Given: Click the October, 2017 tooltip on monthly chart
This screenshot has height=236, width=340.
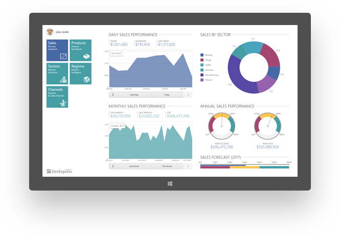Looking at the screenshot, I should click(118, 126).
